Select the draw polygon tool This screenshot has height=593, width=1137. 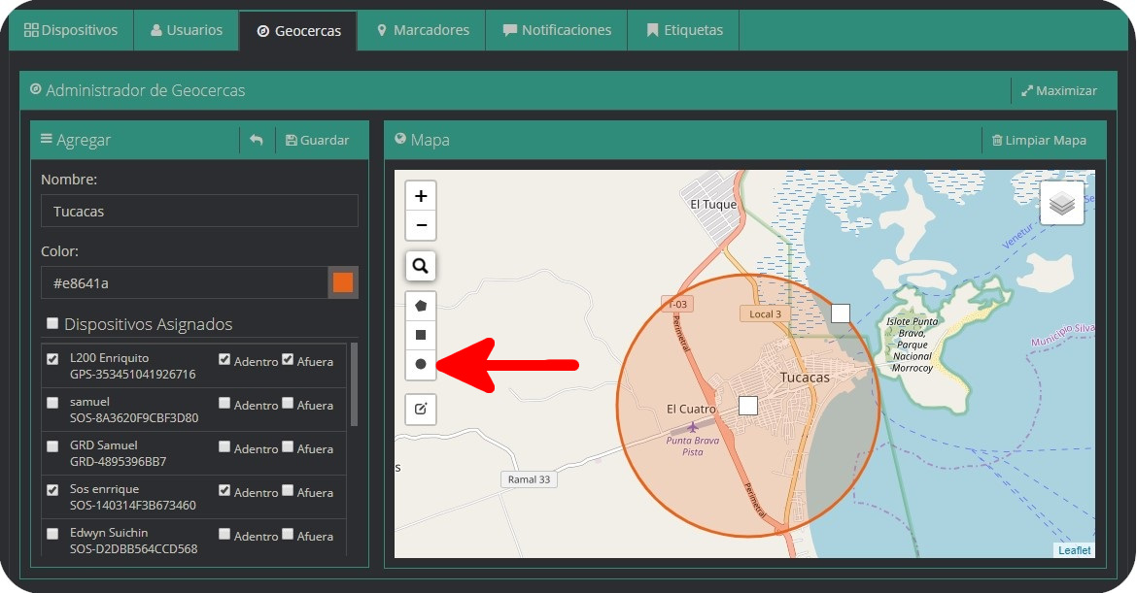tap(421, 305)
